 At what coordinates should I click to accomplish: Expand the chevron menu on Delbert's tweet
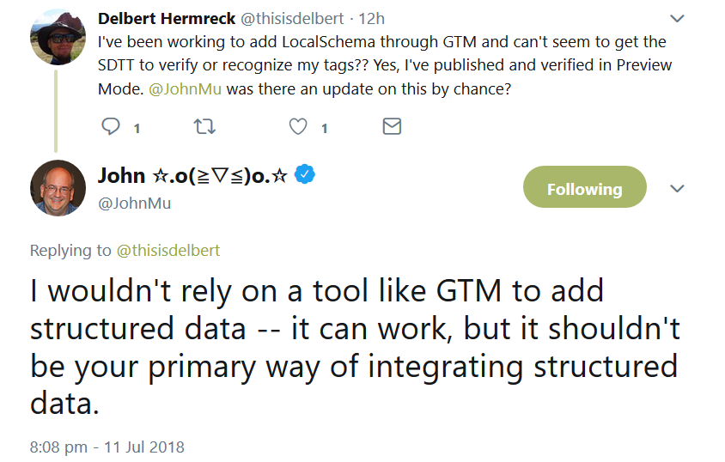677,18
